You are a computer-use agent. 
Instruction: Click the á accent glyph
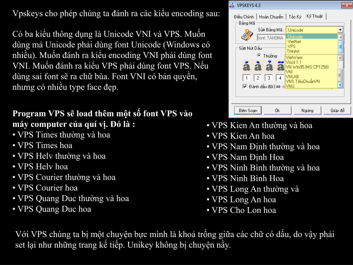click(246, 66)
